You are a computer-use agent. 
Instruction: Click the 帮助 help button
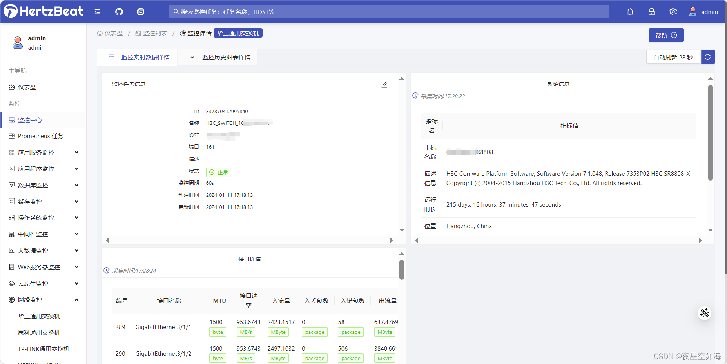(665, 35)
